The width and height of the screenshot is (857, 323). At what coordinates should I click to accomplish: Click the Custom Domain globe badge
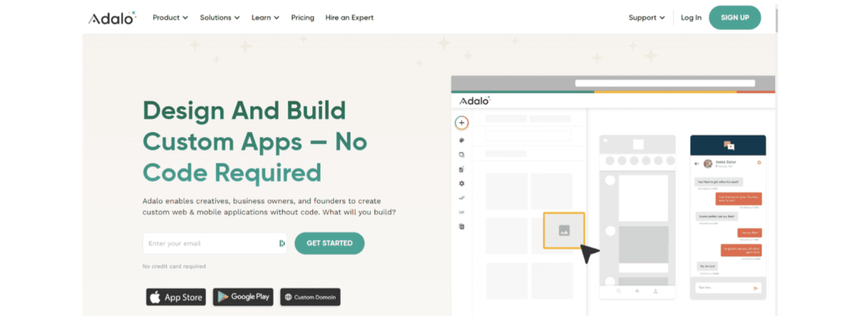(x=310, y=297)
